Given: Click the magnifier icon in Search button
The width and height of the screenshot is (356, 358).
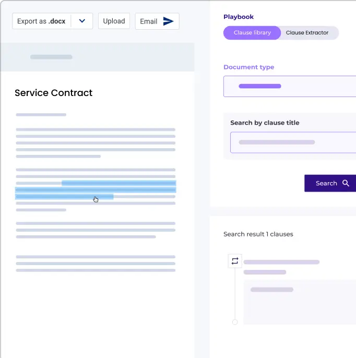Looking at the screenshot, I should [x=346, y=183].
